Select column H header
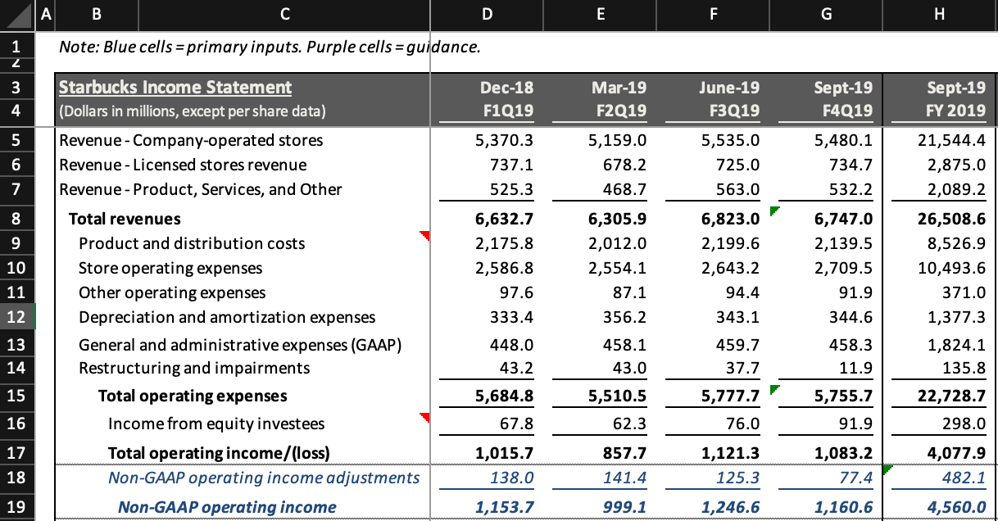The image size is (998, 521). point(939,13)
